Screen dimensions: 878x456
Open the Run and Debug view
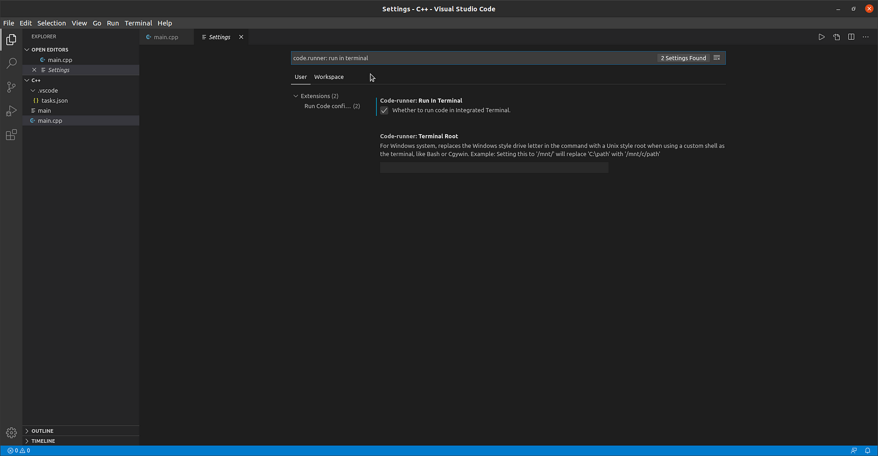[x=11, y=111]
